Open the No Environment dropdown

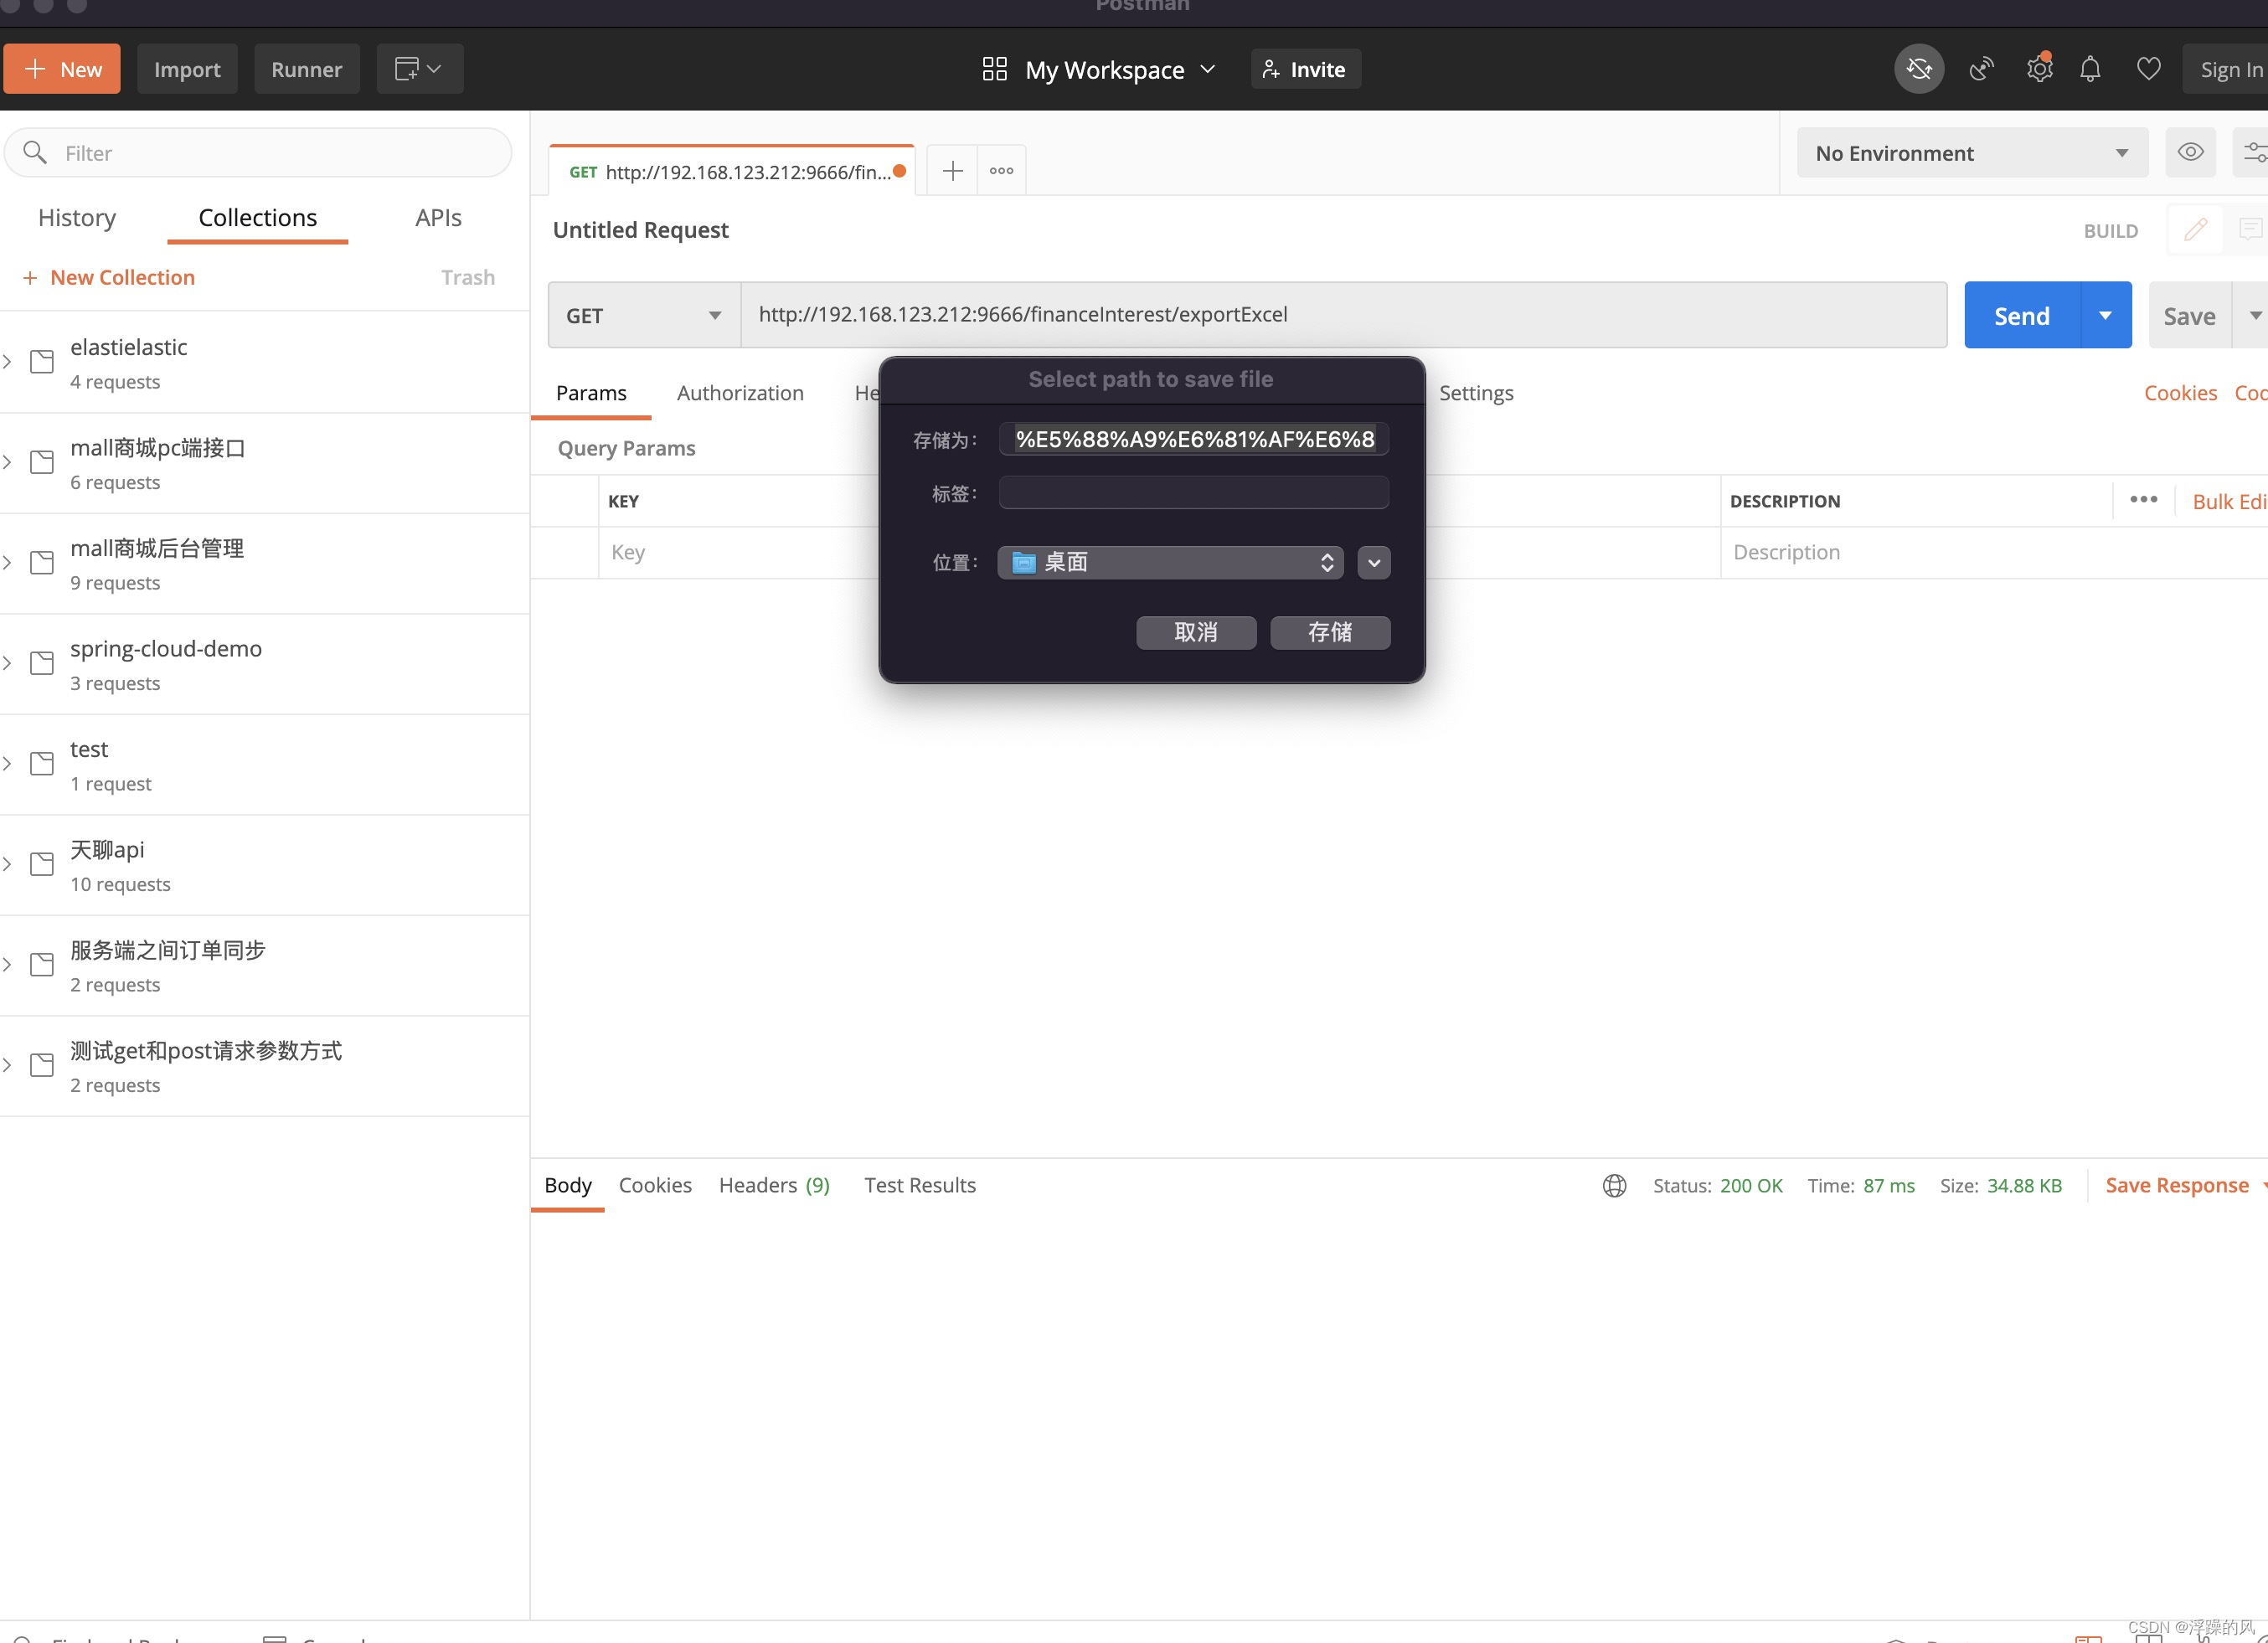1972,152
